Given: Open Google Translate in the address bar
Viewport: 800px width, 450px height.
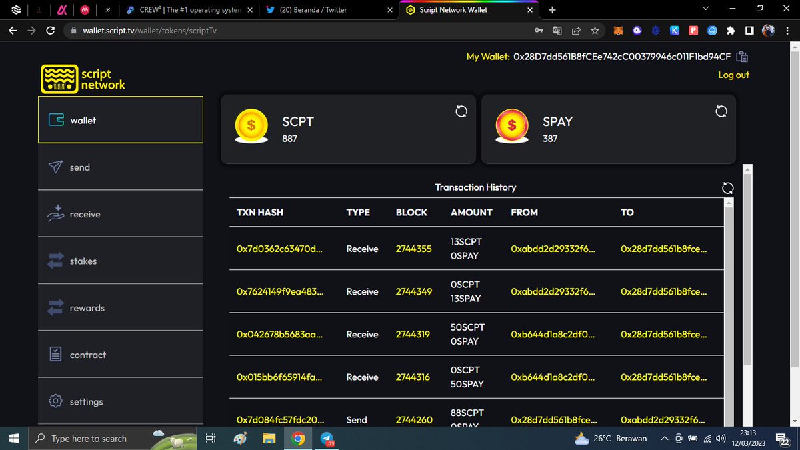Looking at the screenshot, I should pos(557,30).
